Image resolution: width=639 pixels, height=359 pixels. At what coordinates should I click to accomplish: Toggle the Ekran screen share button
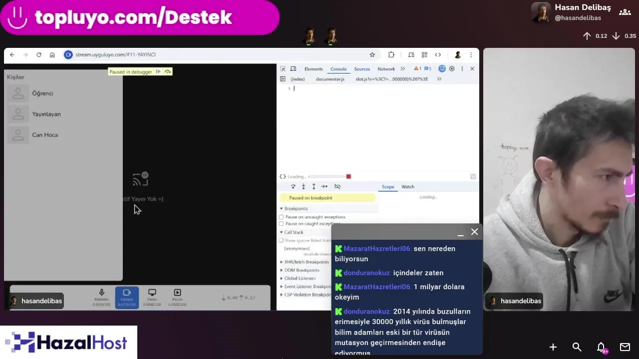click(152, 297)
